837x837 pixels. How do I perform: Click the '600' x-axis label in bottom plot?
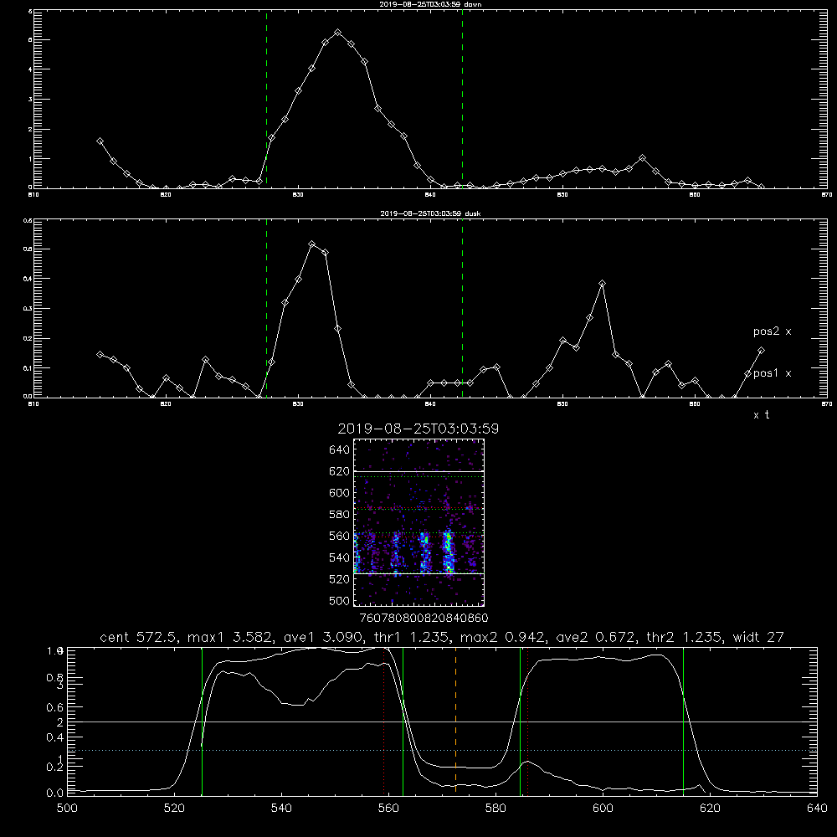(x=603, y=809)
